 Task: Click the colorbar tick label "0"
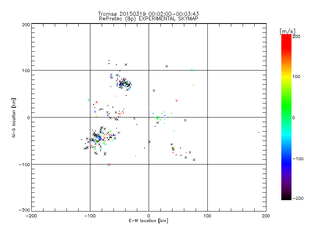pos(293,118)
